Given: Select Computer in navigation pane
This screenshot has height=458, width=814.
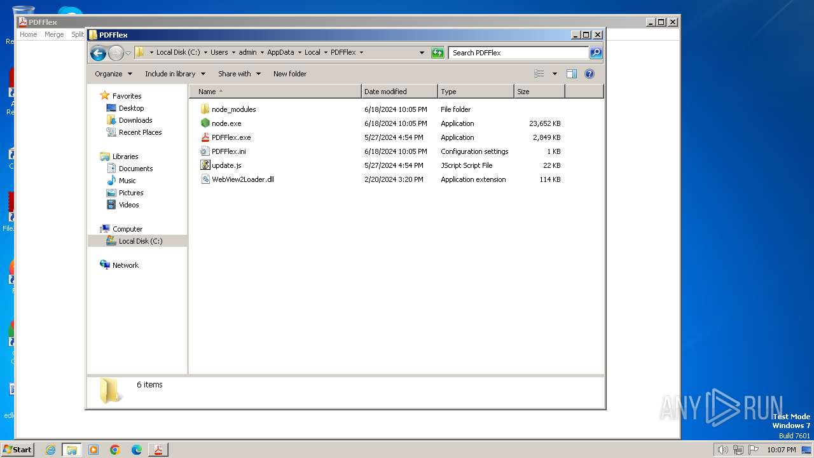Looking at the screenshot, I should [x=127, y=229].
